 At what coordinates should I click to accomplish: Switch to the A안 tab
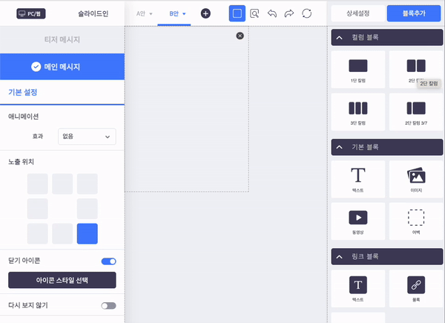[x=144, y=13]
